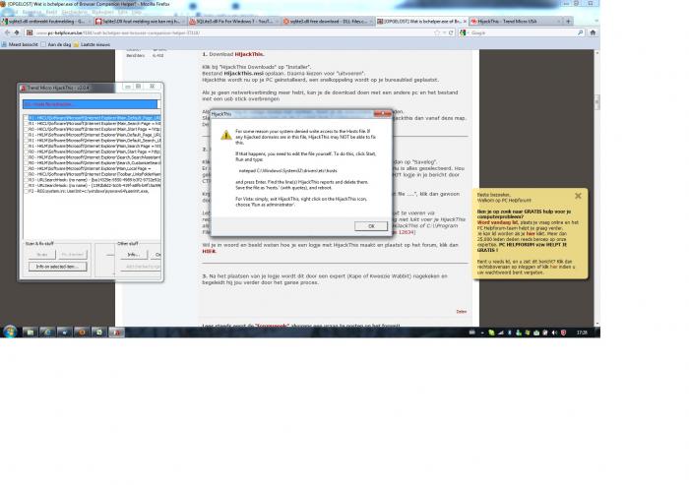Open the Bestand menu in Firefox

[x=12, y=12]
